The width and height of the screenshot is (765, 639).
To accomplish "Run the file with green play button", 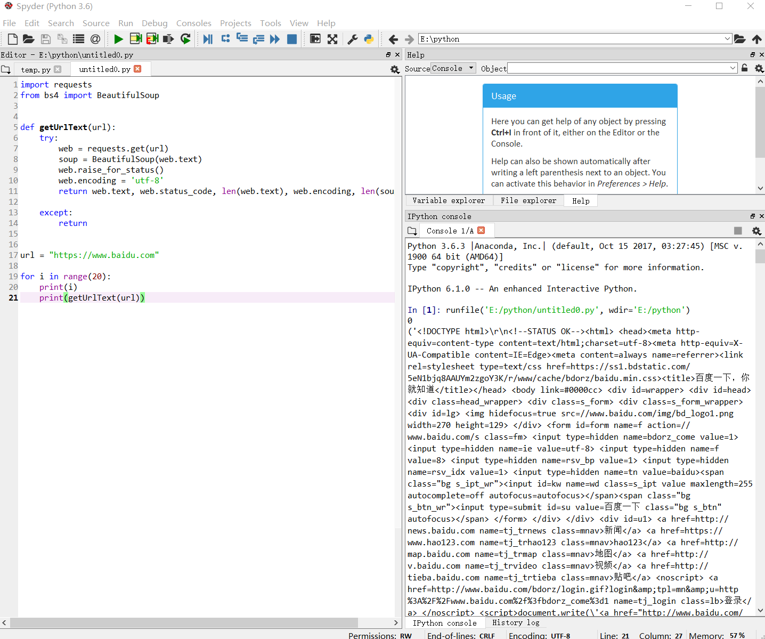I will tap(118, 39).
